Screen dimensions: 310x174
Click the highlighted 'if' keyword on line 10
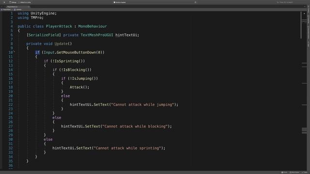pos(37,52)
